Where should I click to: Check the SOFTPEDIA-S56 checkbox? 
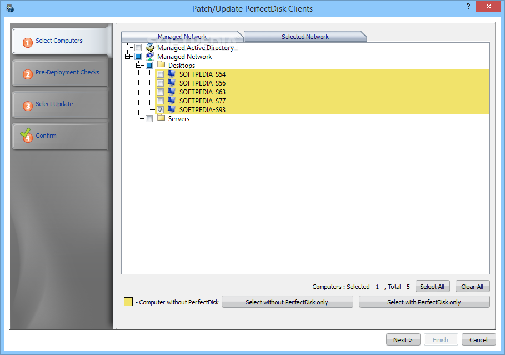pyautogui.click(x=161, y=83)
